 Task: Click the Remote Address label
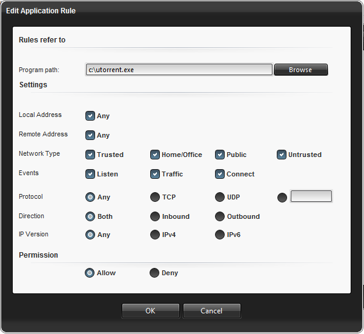coord(43,134)
